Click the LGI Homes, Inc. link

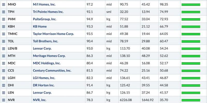[x=44, y=78]
